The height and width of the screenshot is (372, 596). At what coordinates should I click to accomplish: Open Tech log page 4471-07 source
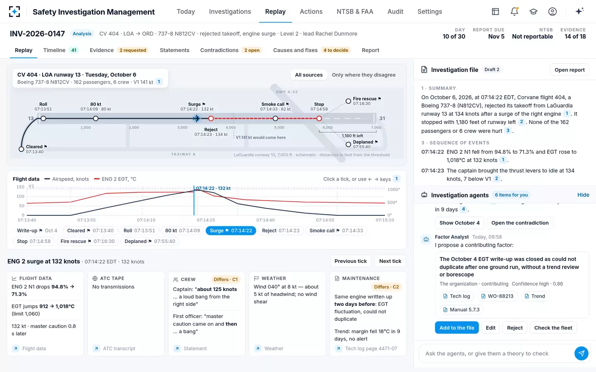pos(366,348)
